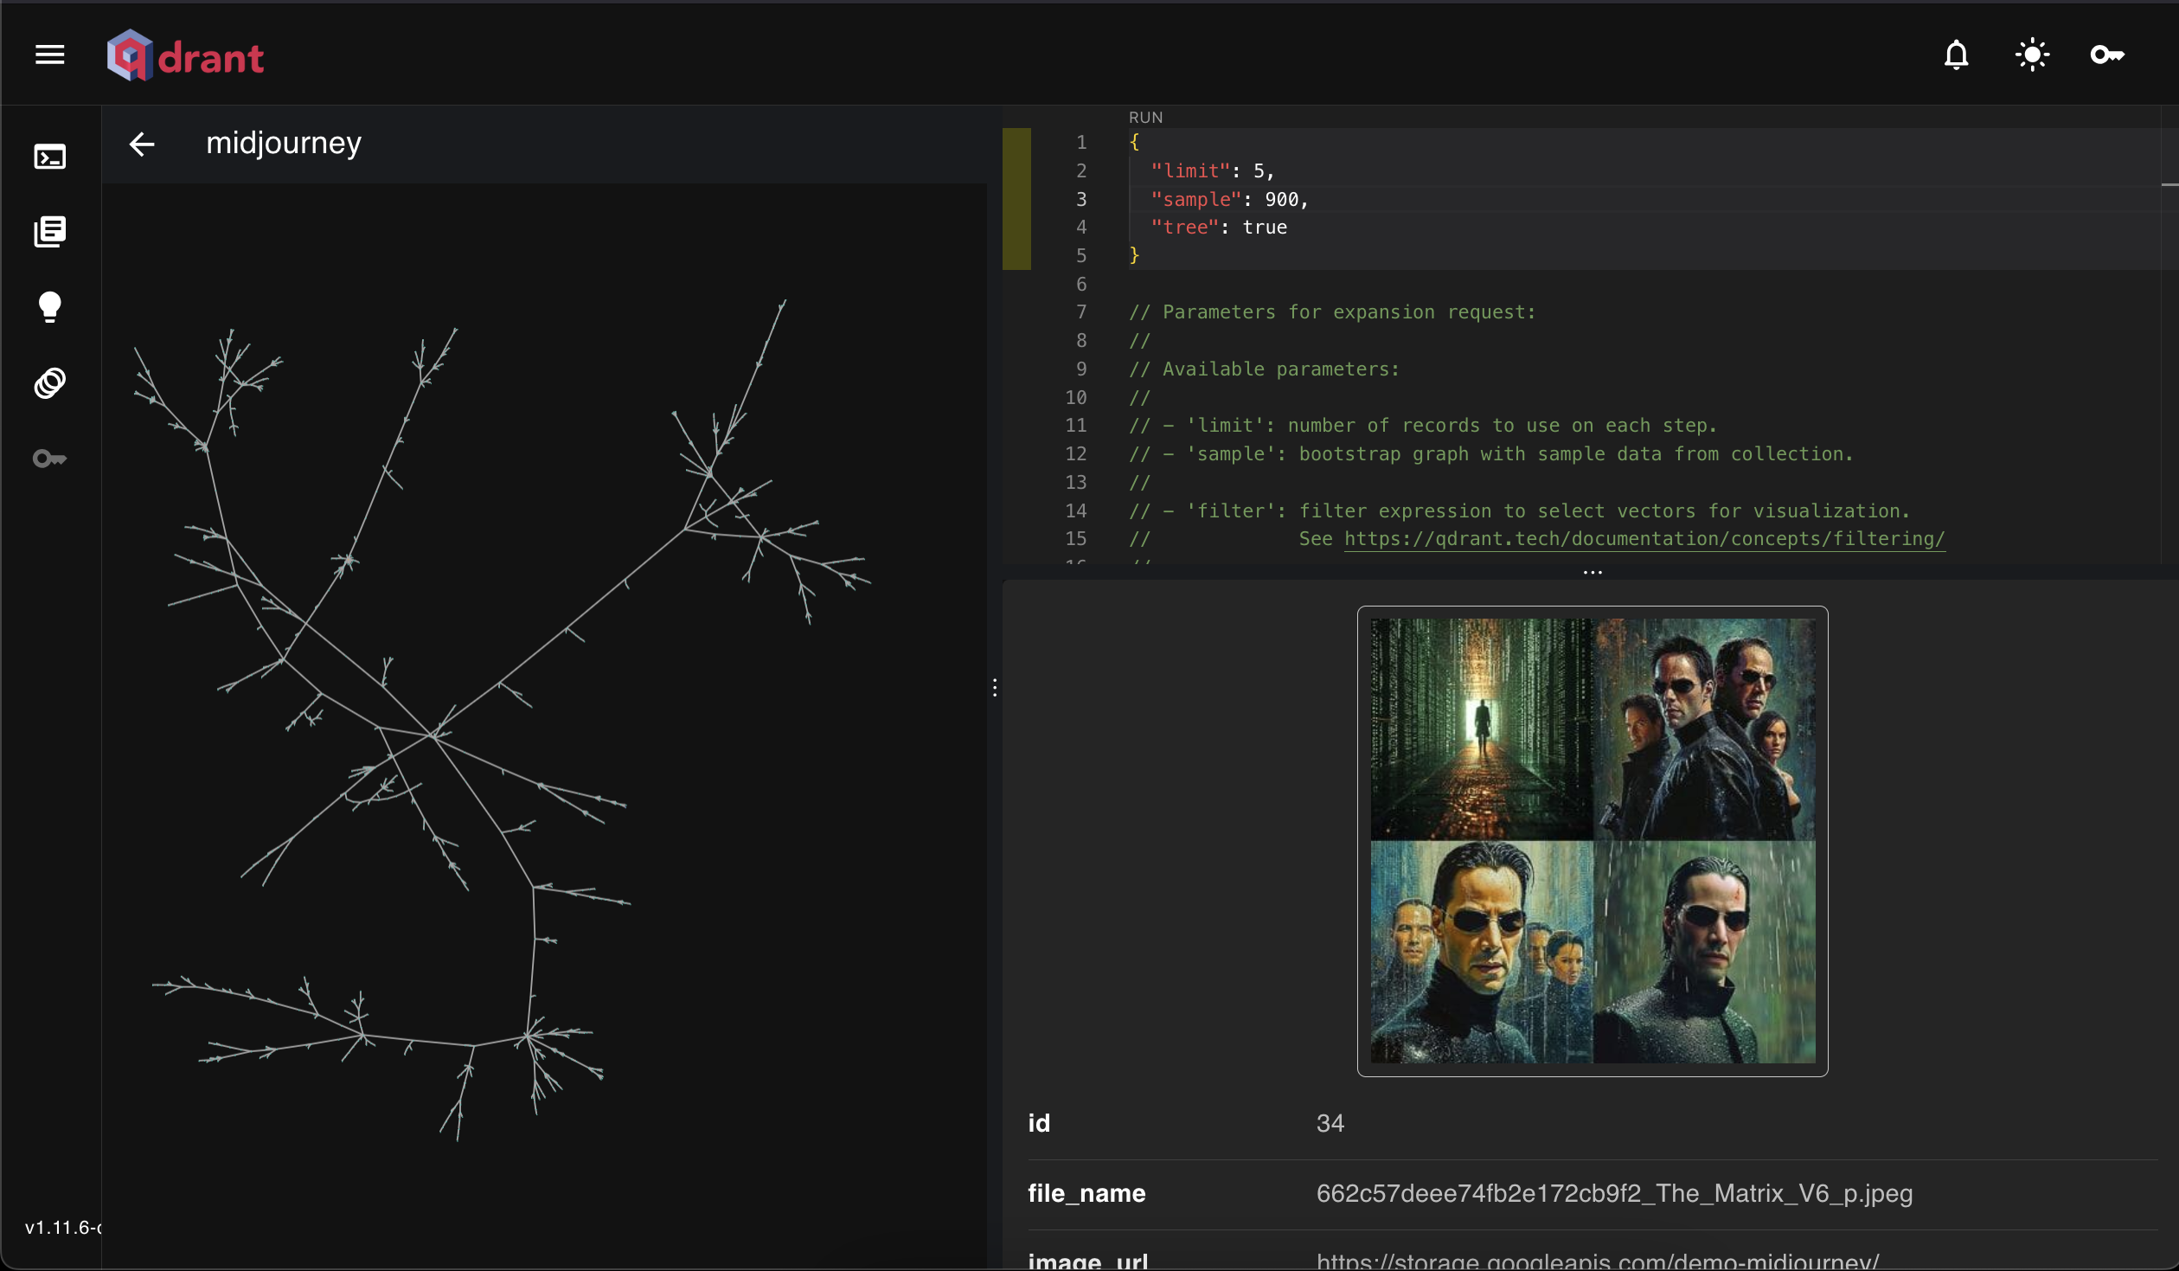
Task: Go back using the arrow beside midjourney
Action: (x=142, y=144)
